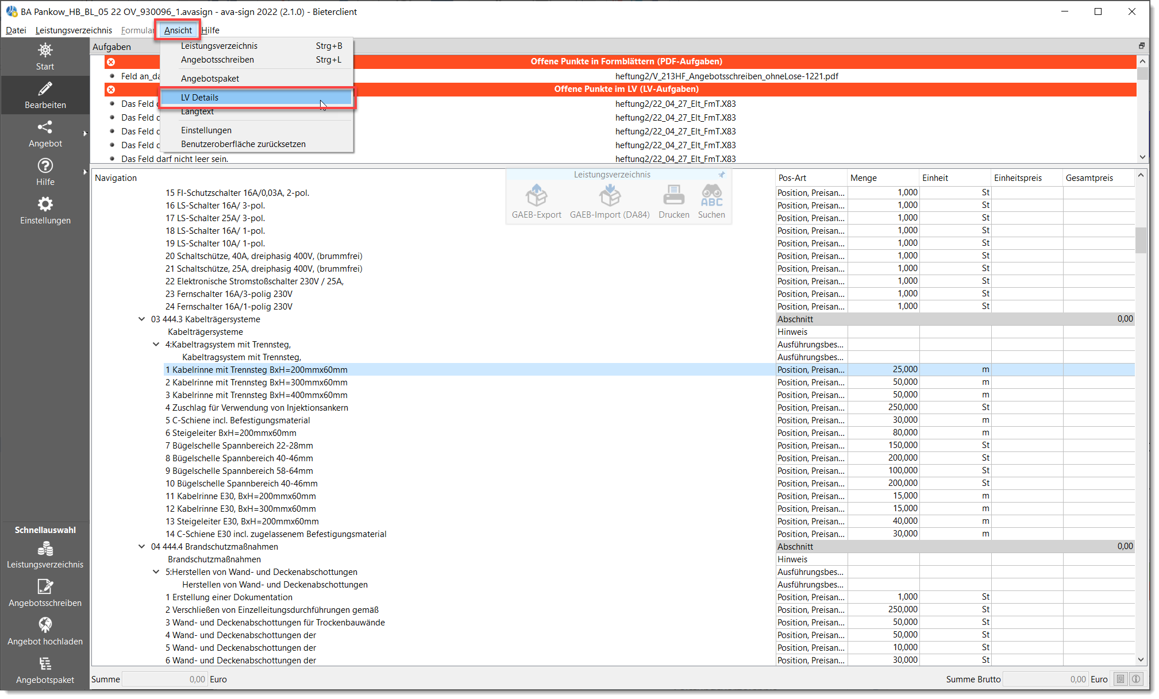This screenshot has width=1159, height=699.
Task: Start GAEB-Import (DA84) from the toolbar
Action: 610,202
